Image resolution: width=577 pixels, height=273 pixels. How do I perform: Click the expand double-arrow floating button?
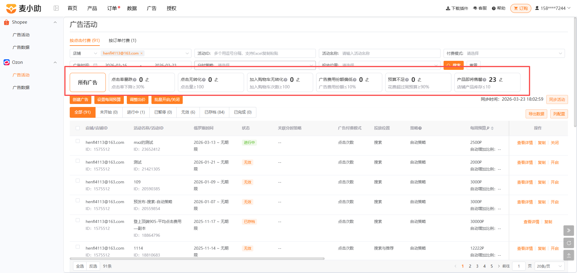point(569,230)
